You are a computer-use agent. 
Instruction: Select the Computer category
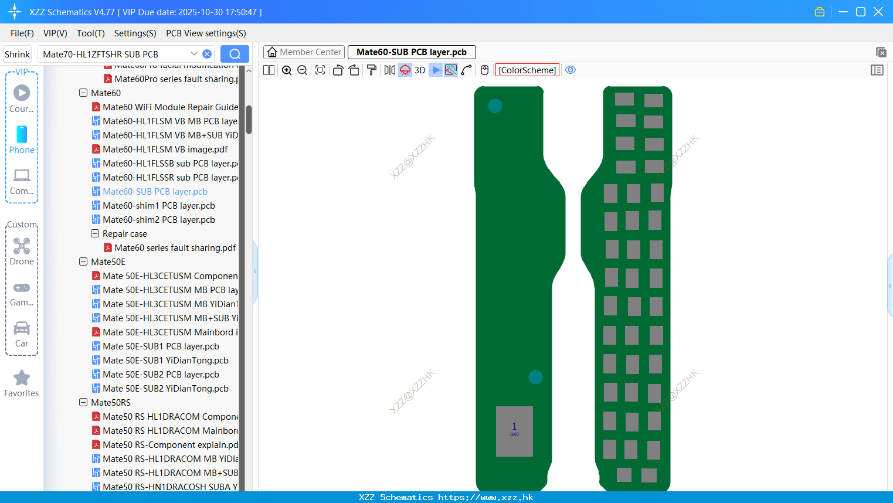point(22,182)
